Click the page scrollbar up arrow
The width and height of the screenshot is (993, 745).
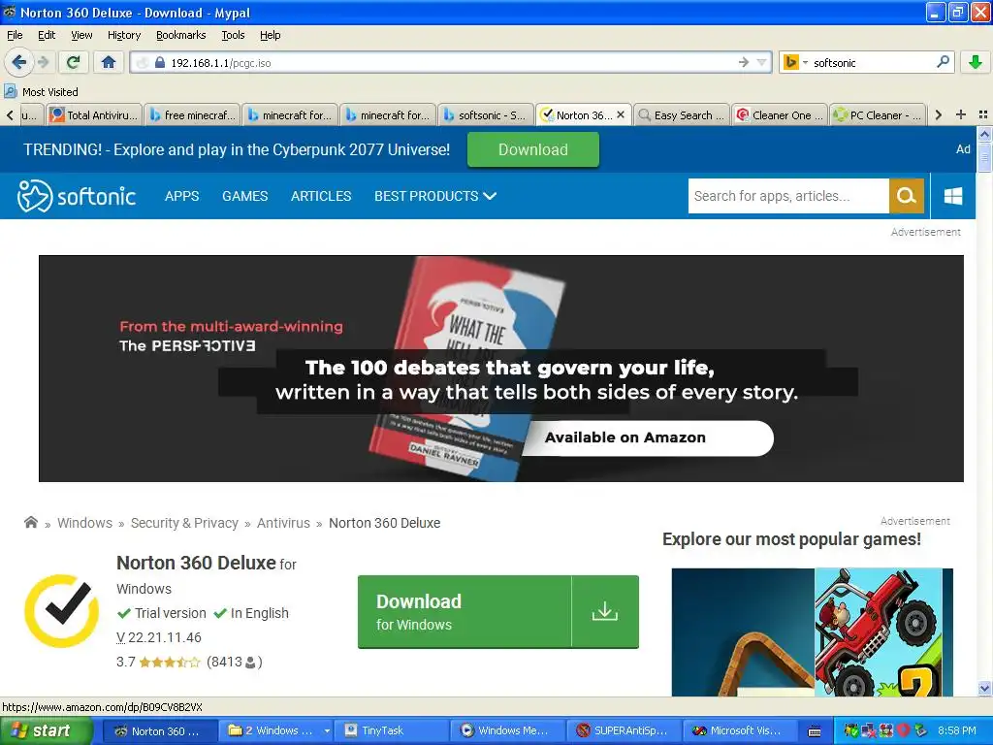[x=984, y=134]
